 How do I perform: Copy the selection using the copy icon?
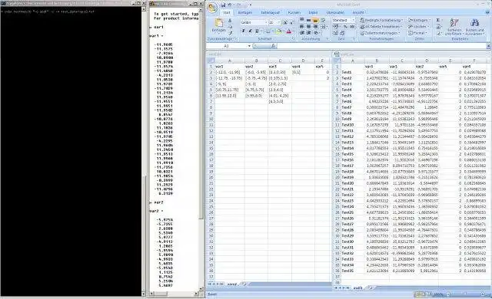coord(230,27)
